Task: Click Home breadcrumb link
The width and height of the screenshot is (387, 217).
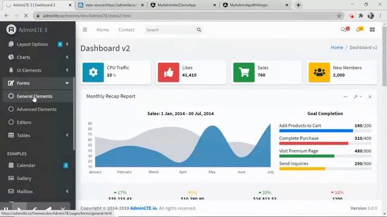Action: point(337,48)
